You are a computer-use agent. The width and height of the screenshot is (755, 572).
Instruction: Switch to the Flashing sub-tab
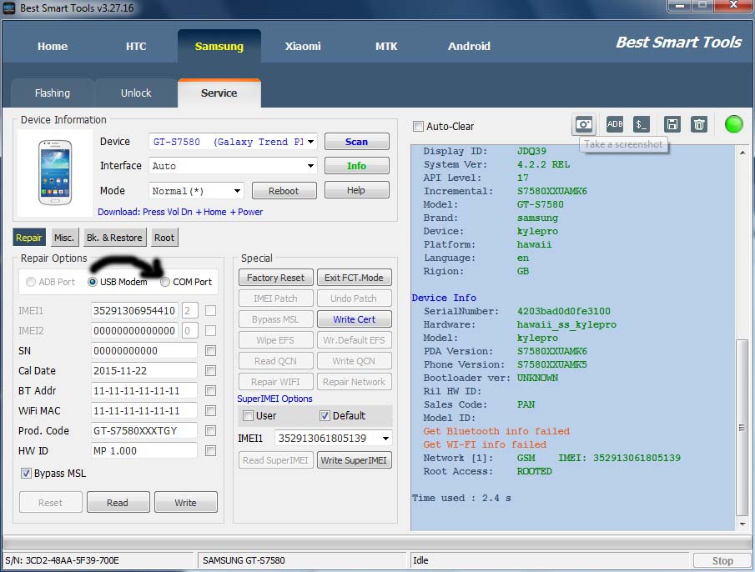click(52, 93)
